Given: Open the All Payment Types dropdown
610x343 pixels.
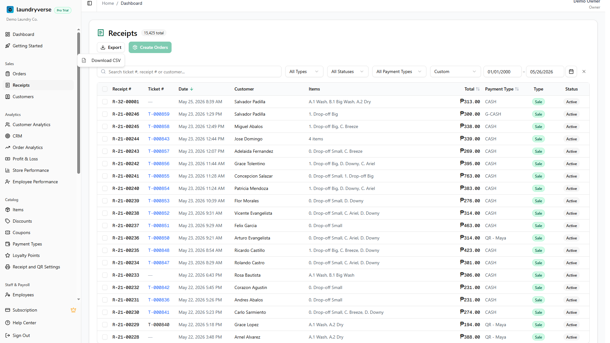Looking at the screenshot, I should point(399,71).
